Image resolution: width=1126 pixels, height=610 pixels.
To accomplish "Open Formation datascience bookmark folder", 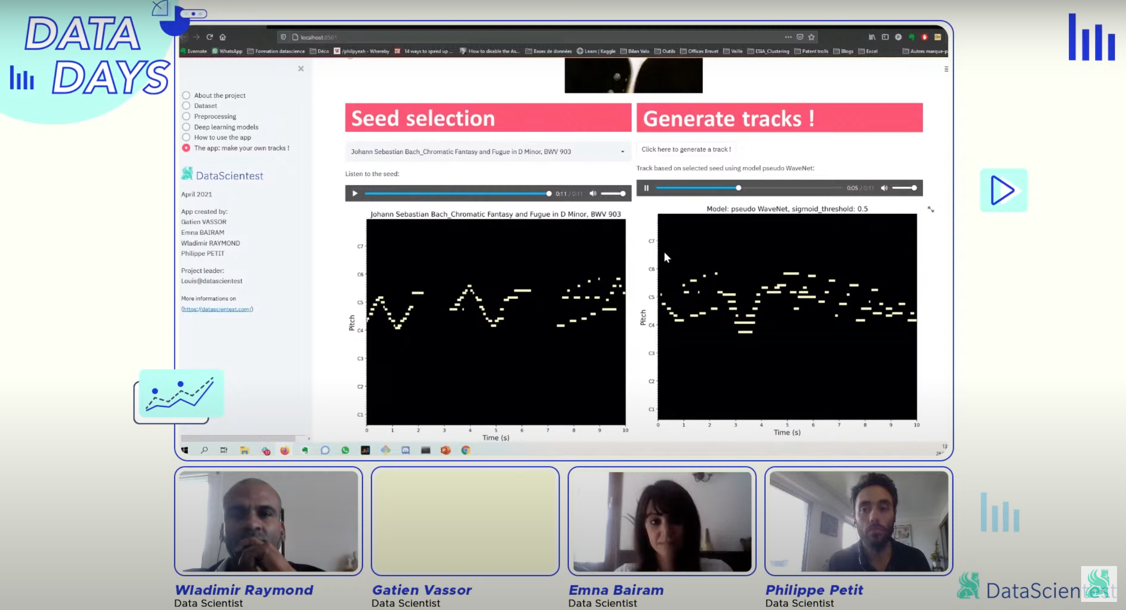I will 276,51.
